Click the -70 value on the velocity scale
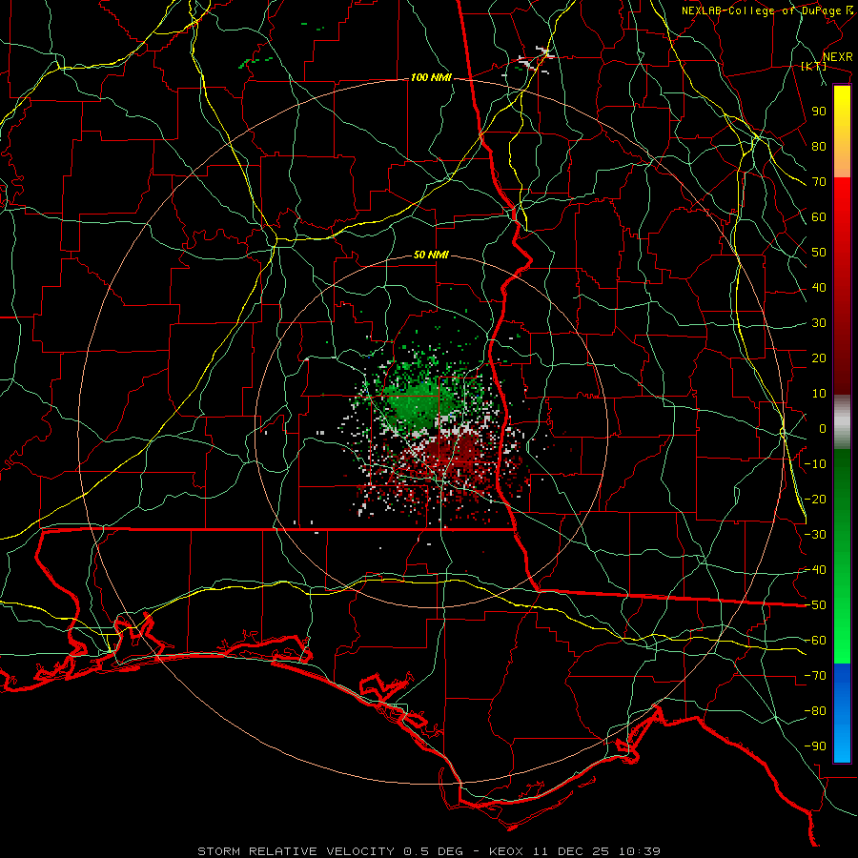858x858 pixels. point(815,676)
